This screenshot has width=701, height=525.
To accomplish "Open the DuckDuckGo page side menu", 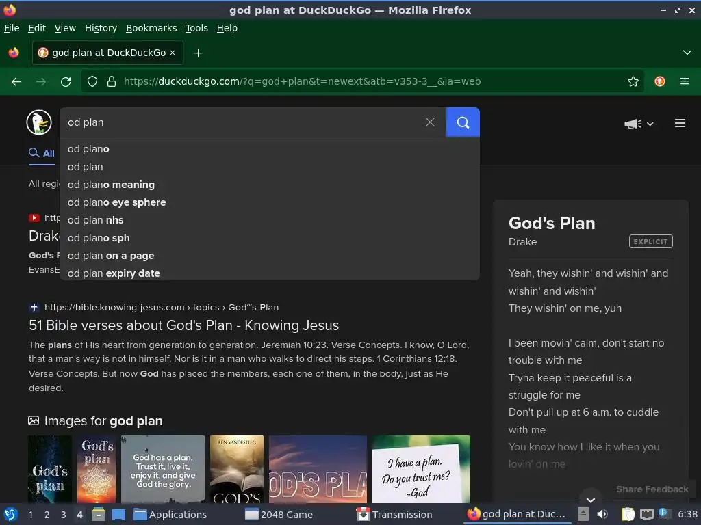I will 680,123.
